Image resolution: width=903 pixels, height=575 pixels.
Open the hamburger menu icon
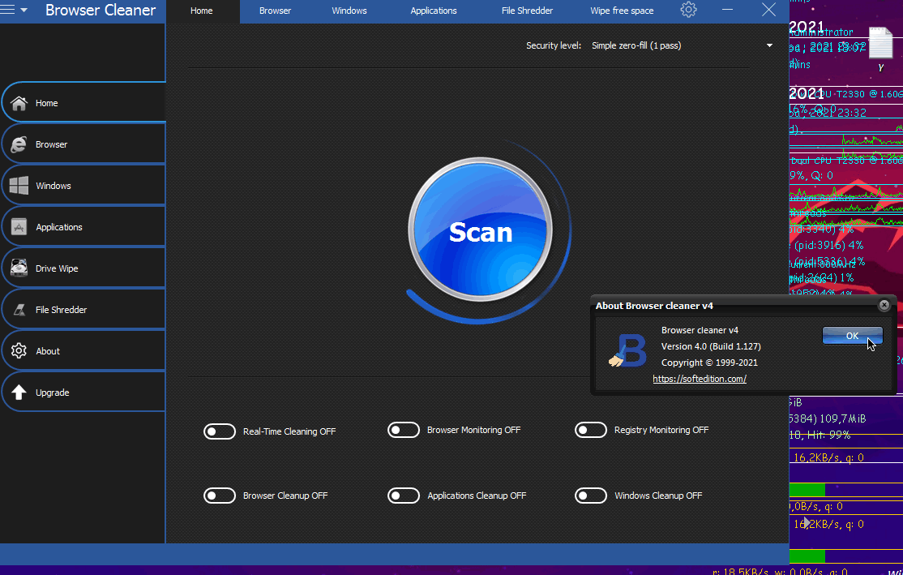(7, 10)
